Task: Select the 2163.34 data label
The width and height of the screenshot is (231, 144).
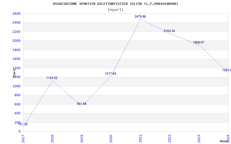Action: click(x=169, y=31)
